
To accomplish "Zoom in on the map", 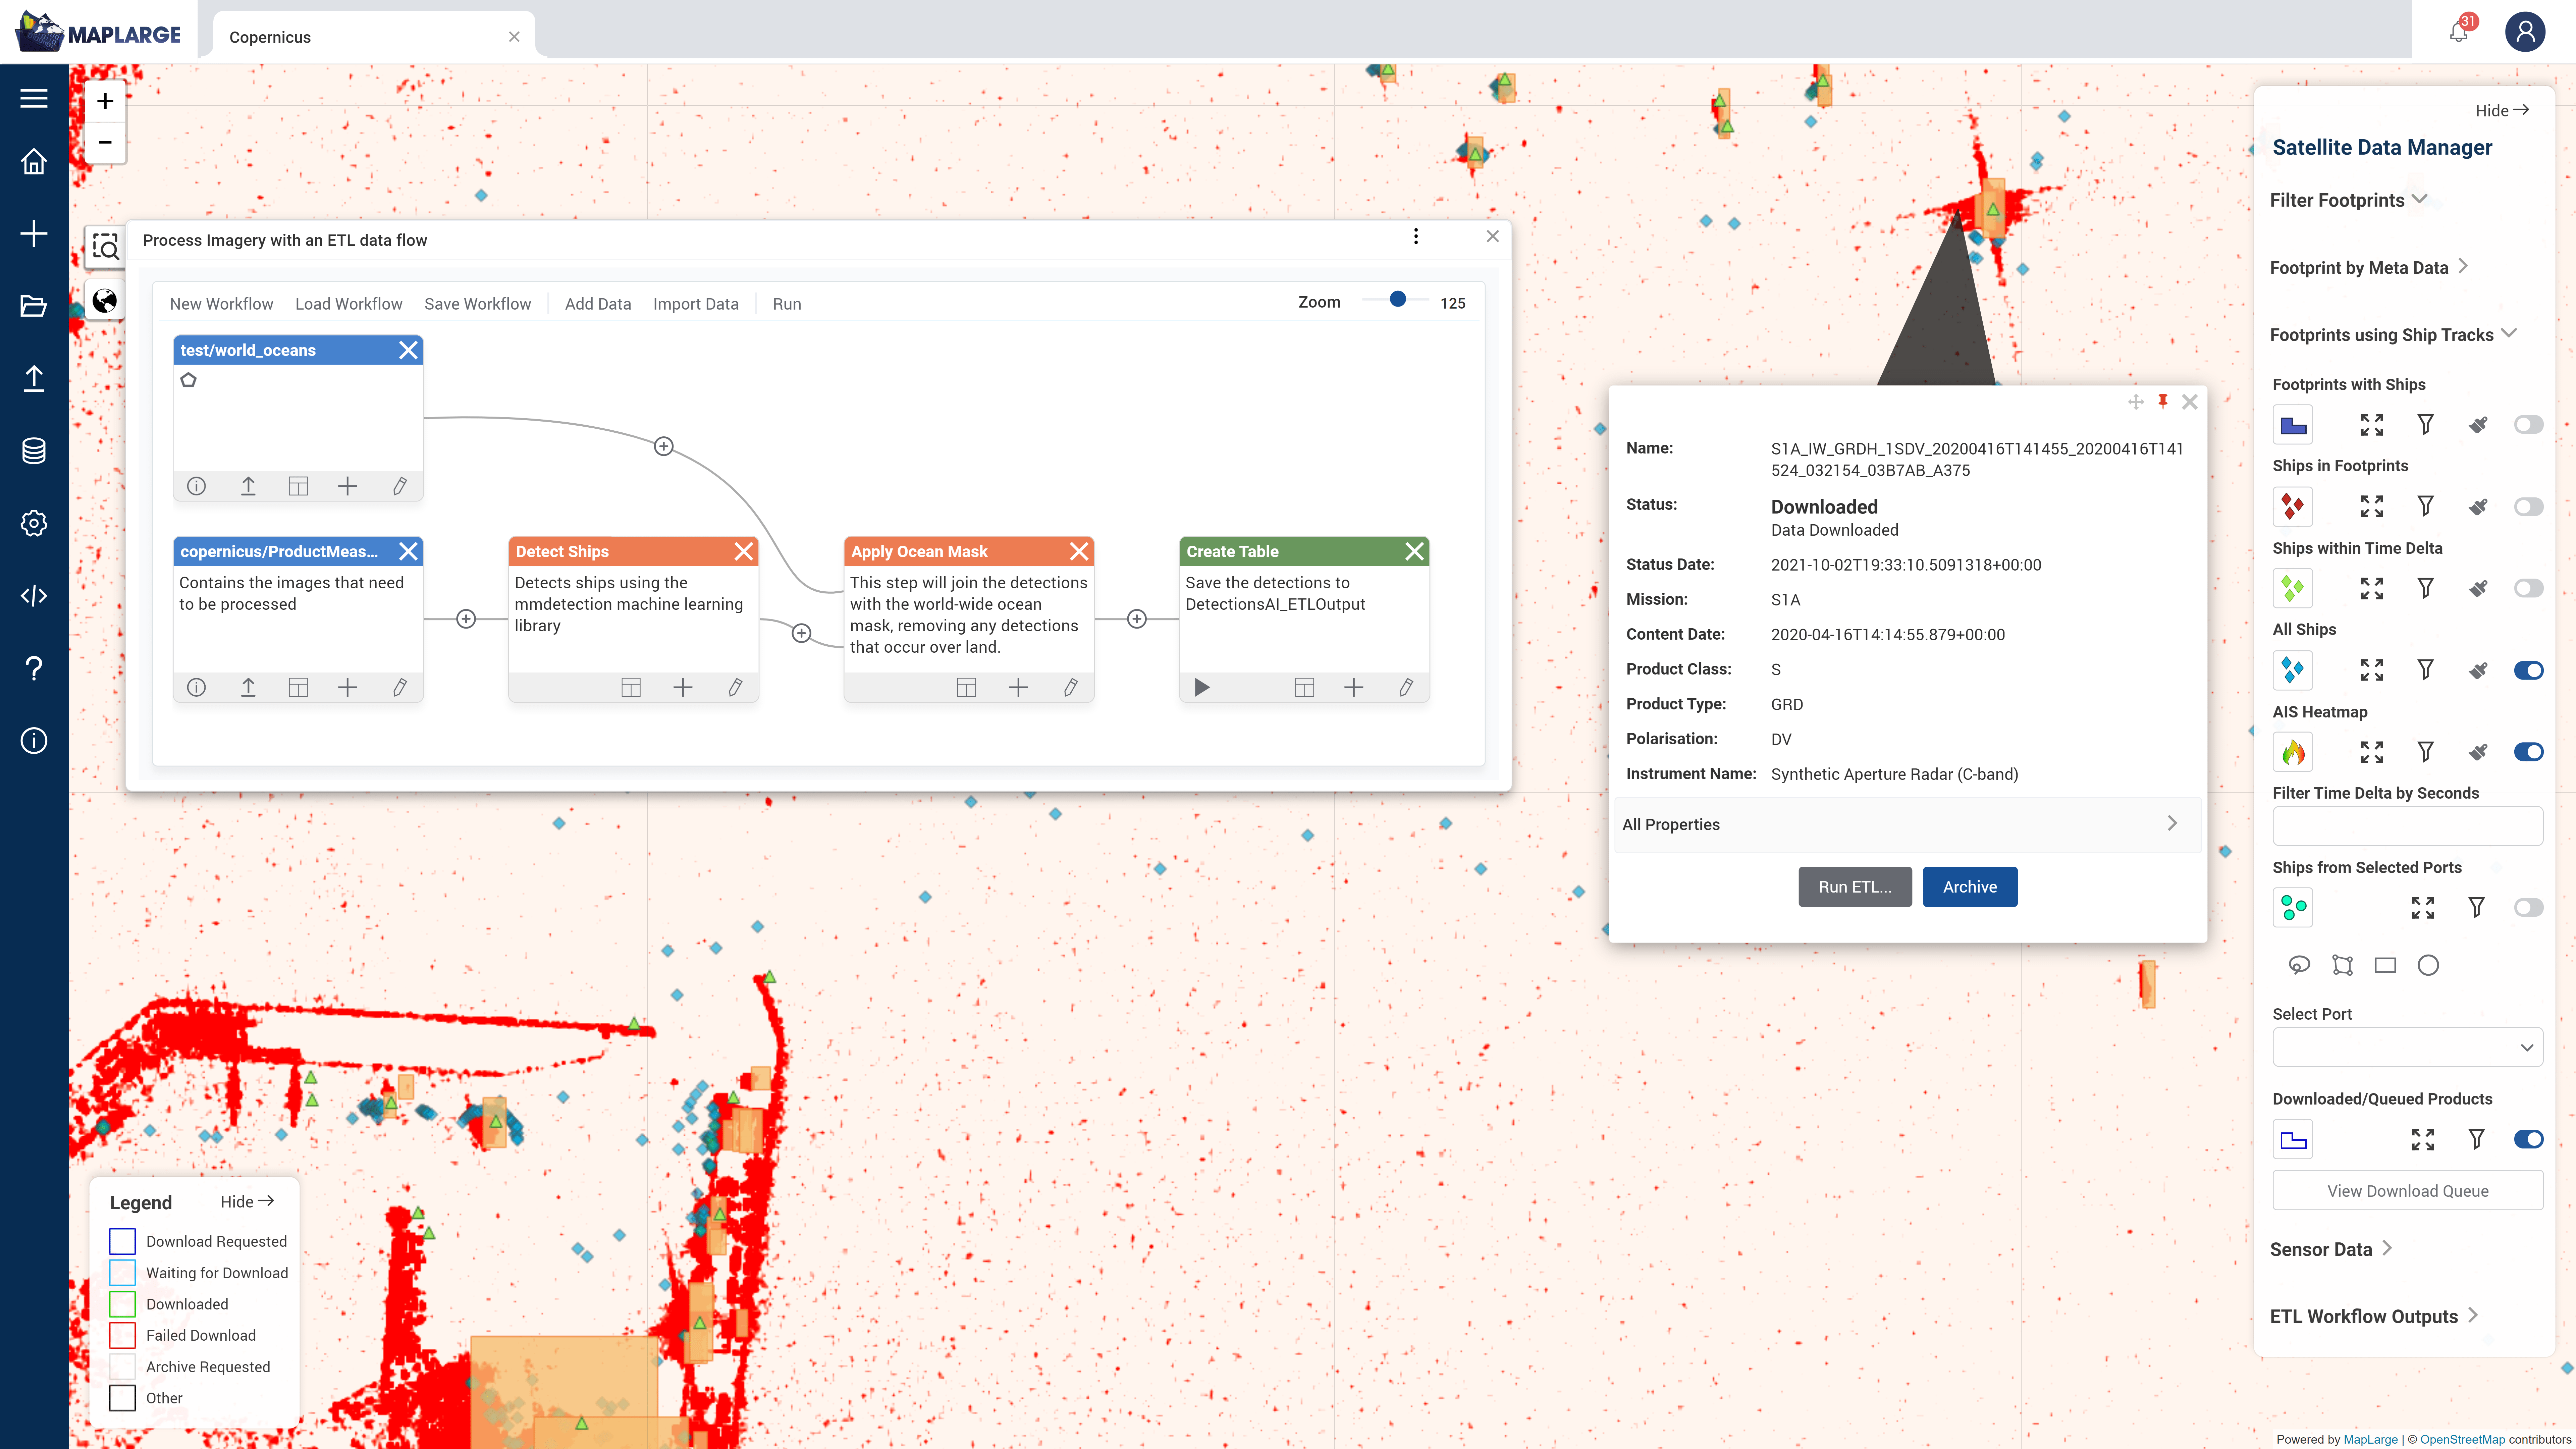I will tap(105, 101).
